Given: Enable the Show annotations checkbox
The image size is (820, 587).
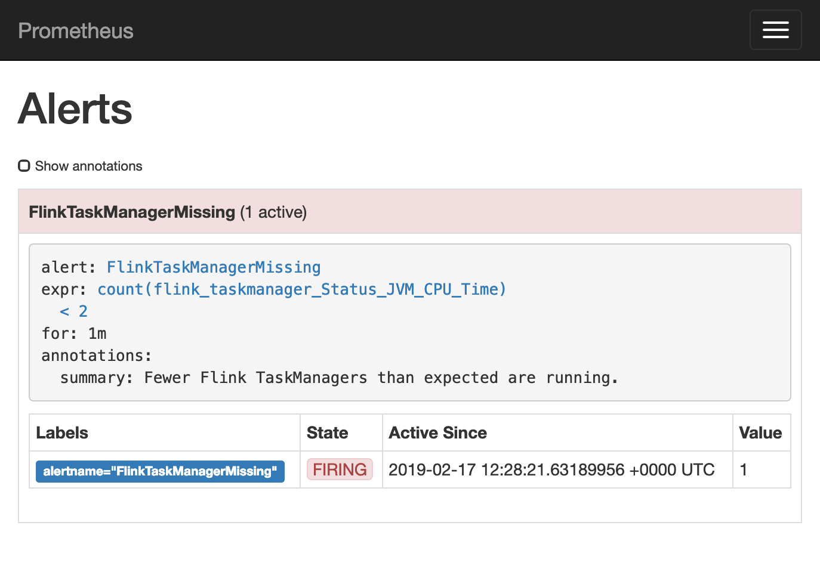Looking at the screenshot, I should tap(24, 166).
